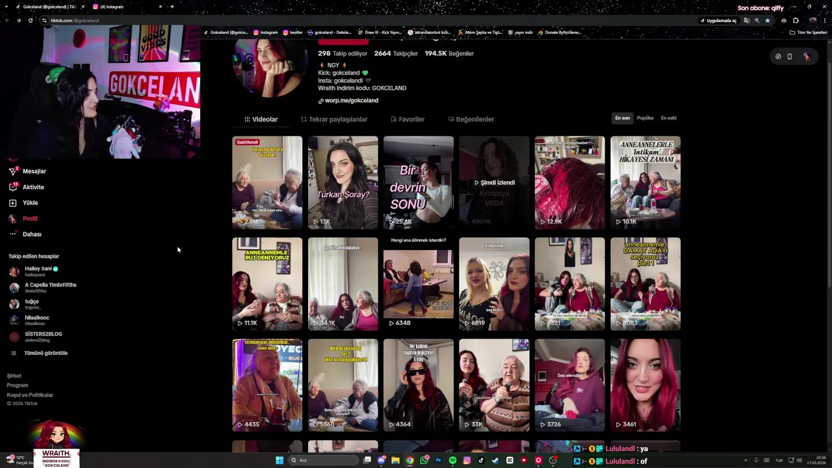Open Spotify from the taskbar
Image resolution: width=832 pixels, height=468 pixels.
[x=452, y=460]
